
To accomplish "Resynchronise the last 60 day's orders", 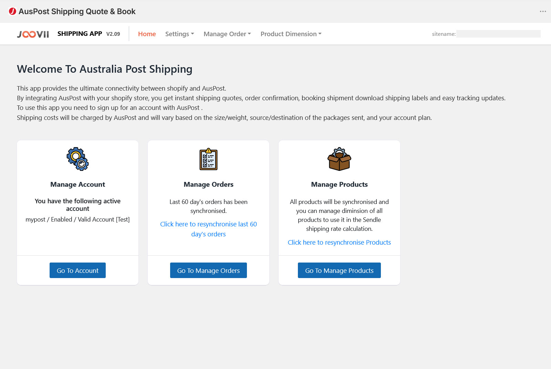I will (208, 229).
